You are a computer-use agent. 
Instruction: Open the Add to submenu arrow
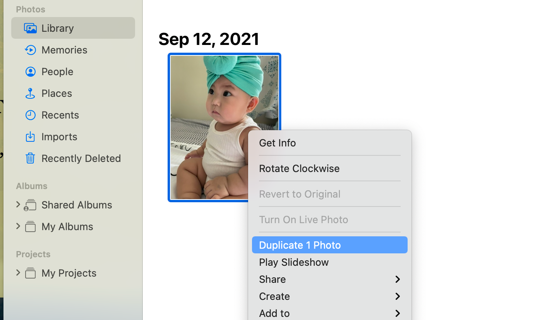pyautogui.click(x=397, y=313)
